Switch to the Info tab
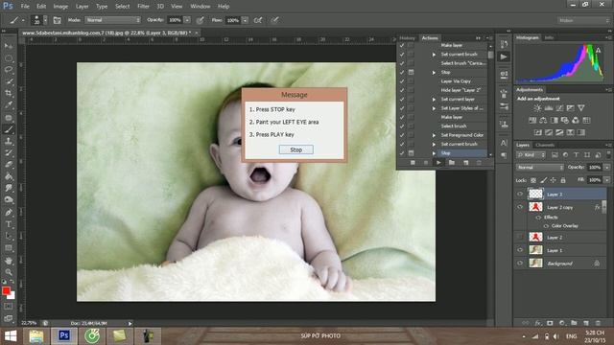614x345 pixels. click(550, 38)
